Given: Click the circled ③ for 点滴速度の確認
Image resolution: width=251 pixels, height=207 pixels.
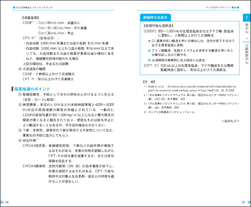Looking at the screenshot, I should click(20, 69).
